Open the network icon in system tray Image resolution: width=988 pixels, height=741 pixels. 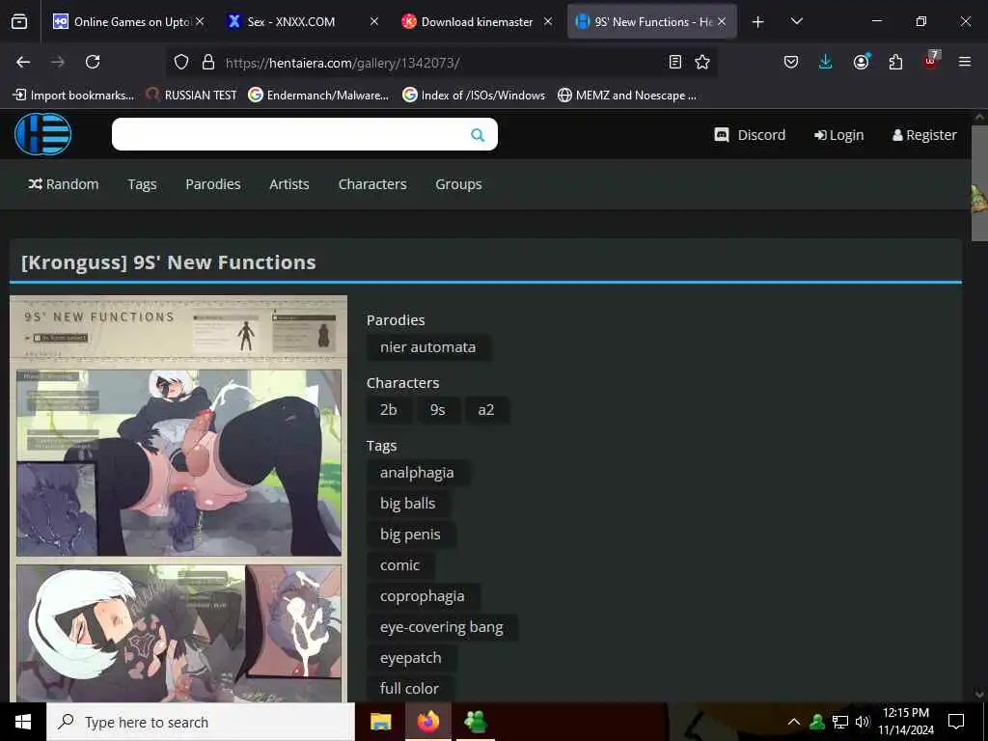[x=840, y=722]
